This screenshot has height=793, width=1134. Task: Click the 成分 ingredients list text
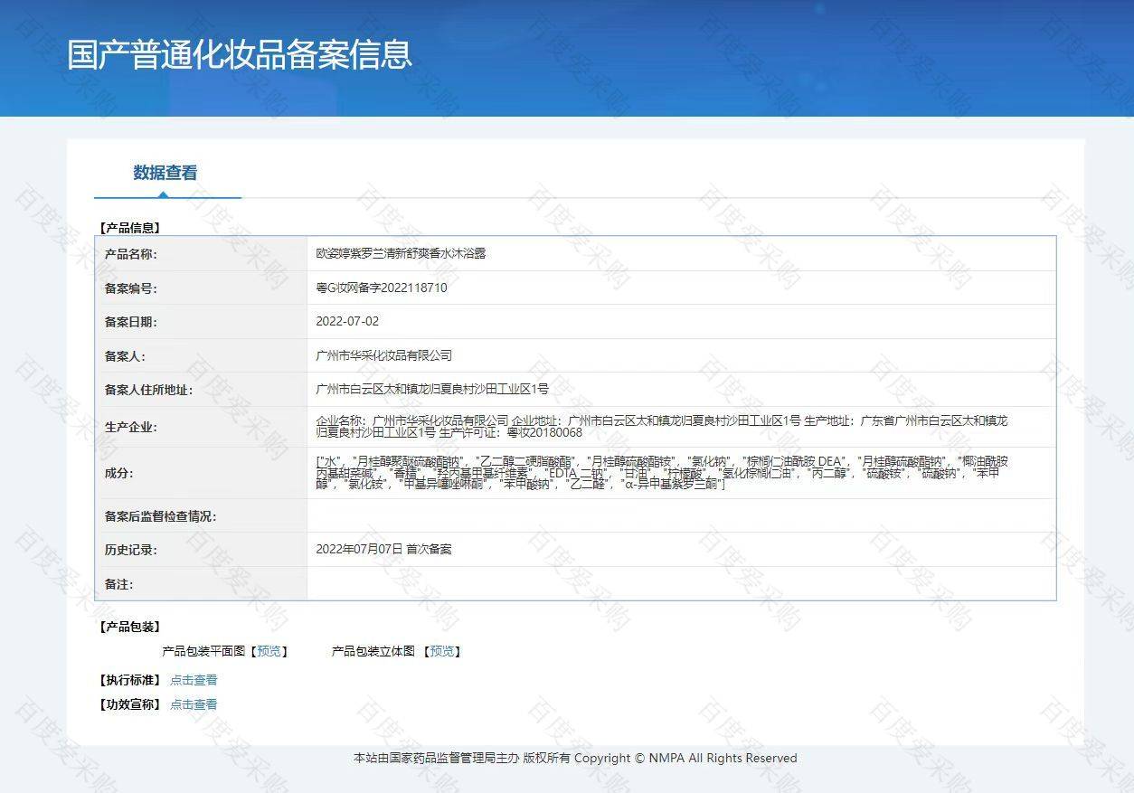pyautogui.click(x=660, y=473)
